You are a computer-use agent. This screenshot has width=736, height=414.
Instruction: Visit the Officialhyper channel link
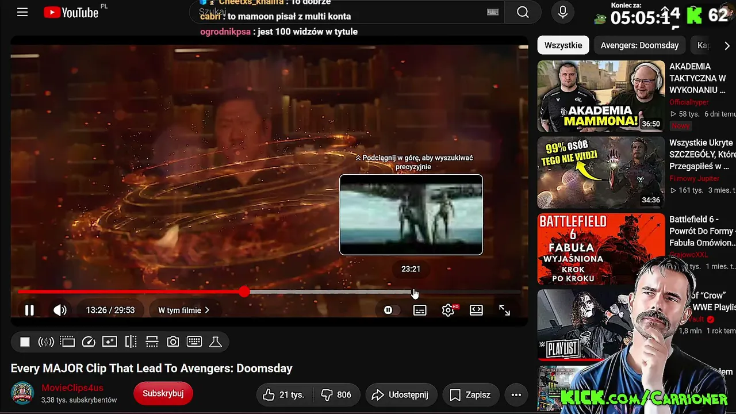(689, 102)
